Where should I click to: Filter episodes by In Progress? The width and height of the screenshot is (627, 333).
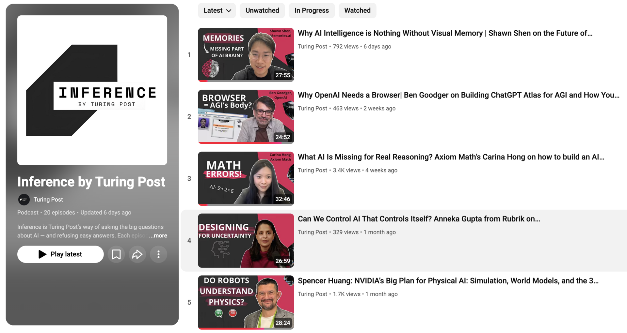pyautogui.click(x=311, y=10)
